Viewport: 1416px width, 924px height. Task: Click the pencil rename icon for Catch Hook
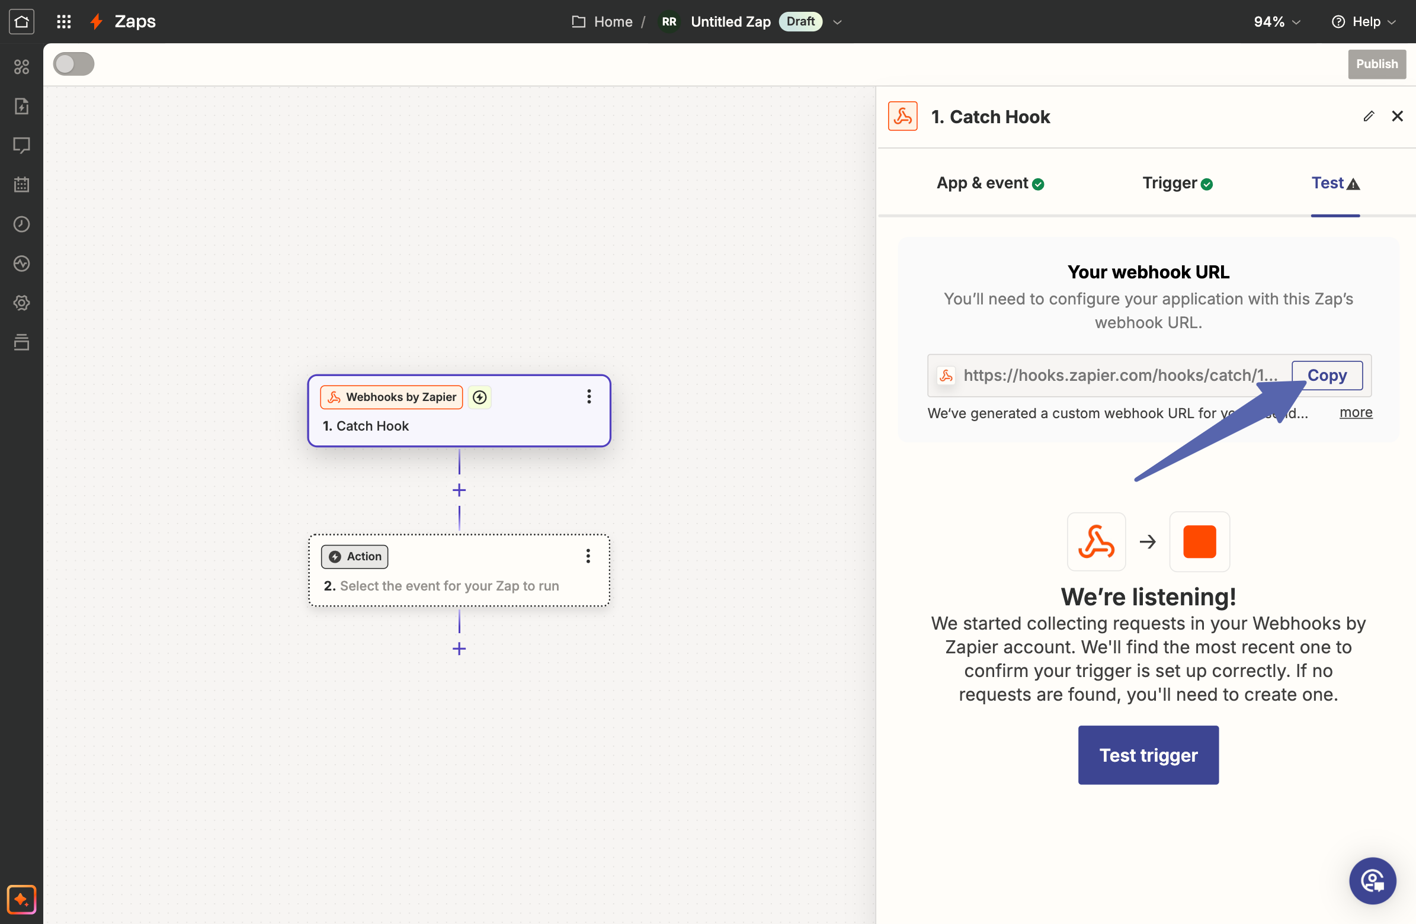(x=1369, y=116)
